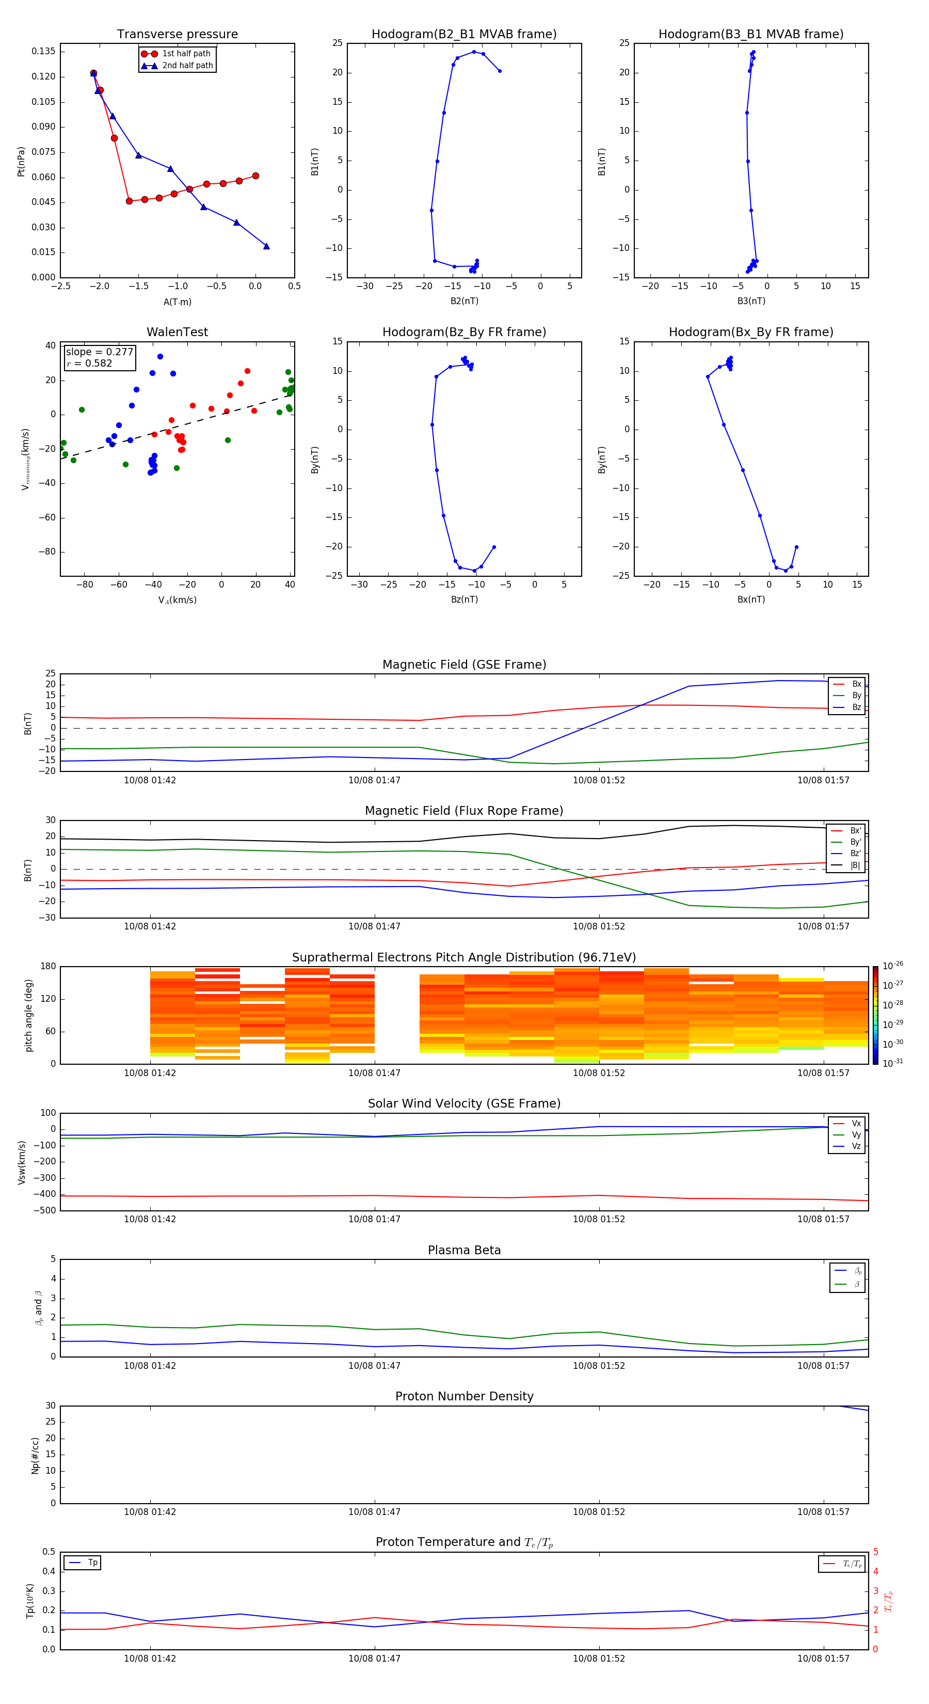The width and height of the screenshot is (929, 1704).
Task: Click the "Hodogram(Bx_By FR frame)" title
Action: (x=751, y=332)
